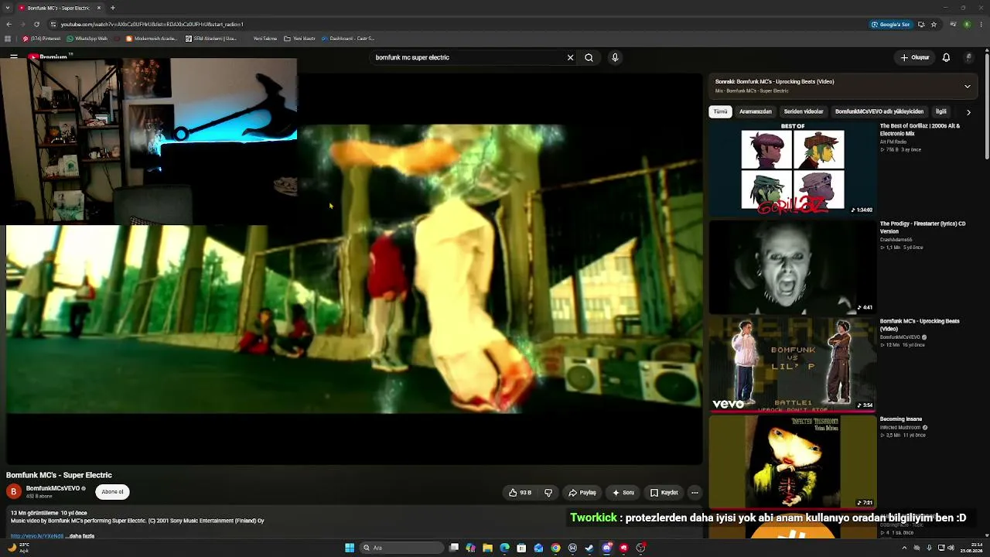Open the "Yeni klasör" bookmarks folder
The image size is (990, 557).
click(x=300, y=39)
